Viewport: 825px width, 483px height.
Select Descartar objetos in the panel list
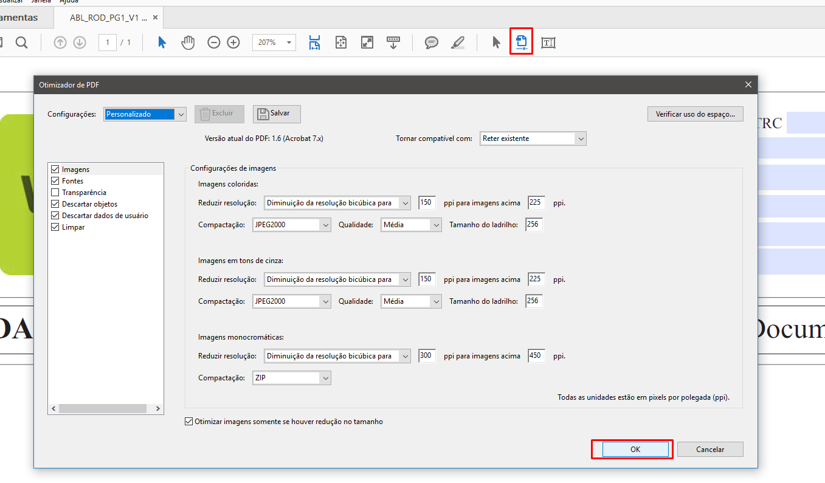[89, 204]
